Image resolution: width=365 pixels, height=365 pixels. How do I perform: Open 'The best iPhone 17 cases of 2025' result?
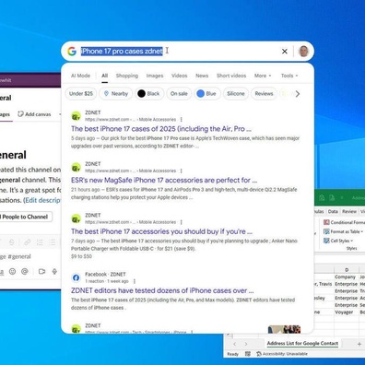pos(161,129)
